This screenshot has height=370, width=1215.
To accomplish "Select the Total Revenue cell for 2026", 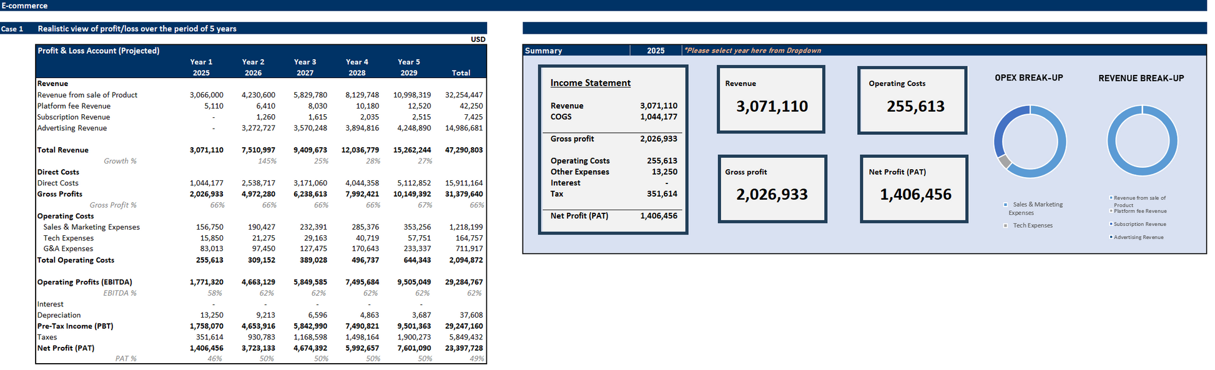I will 258,150.
